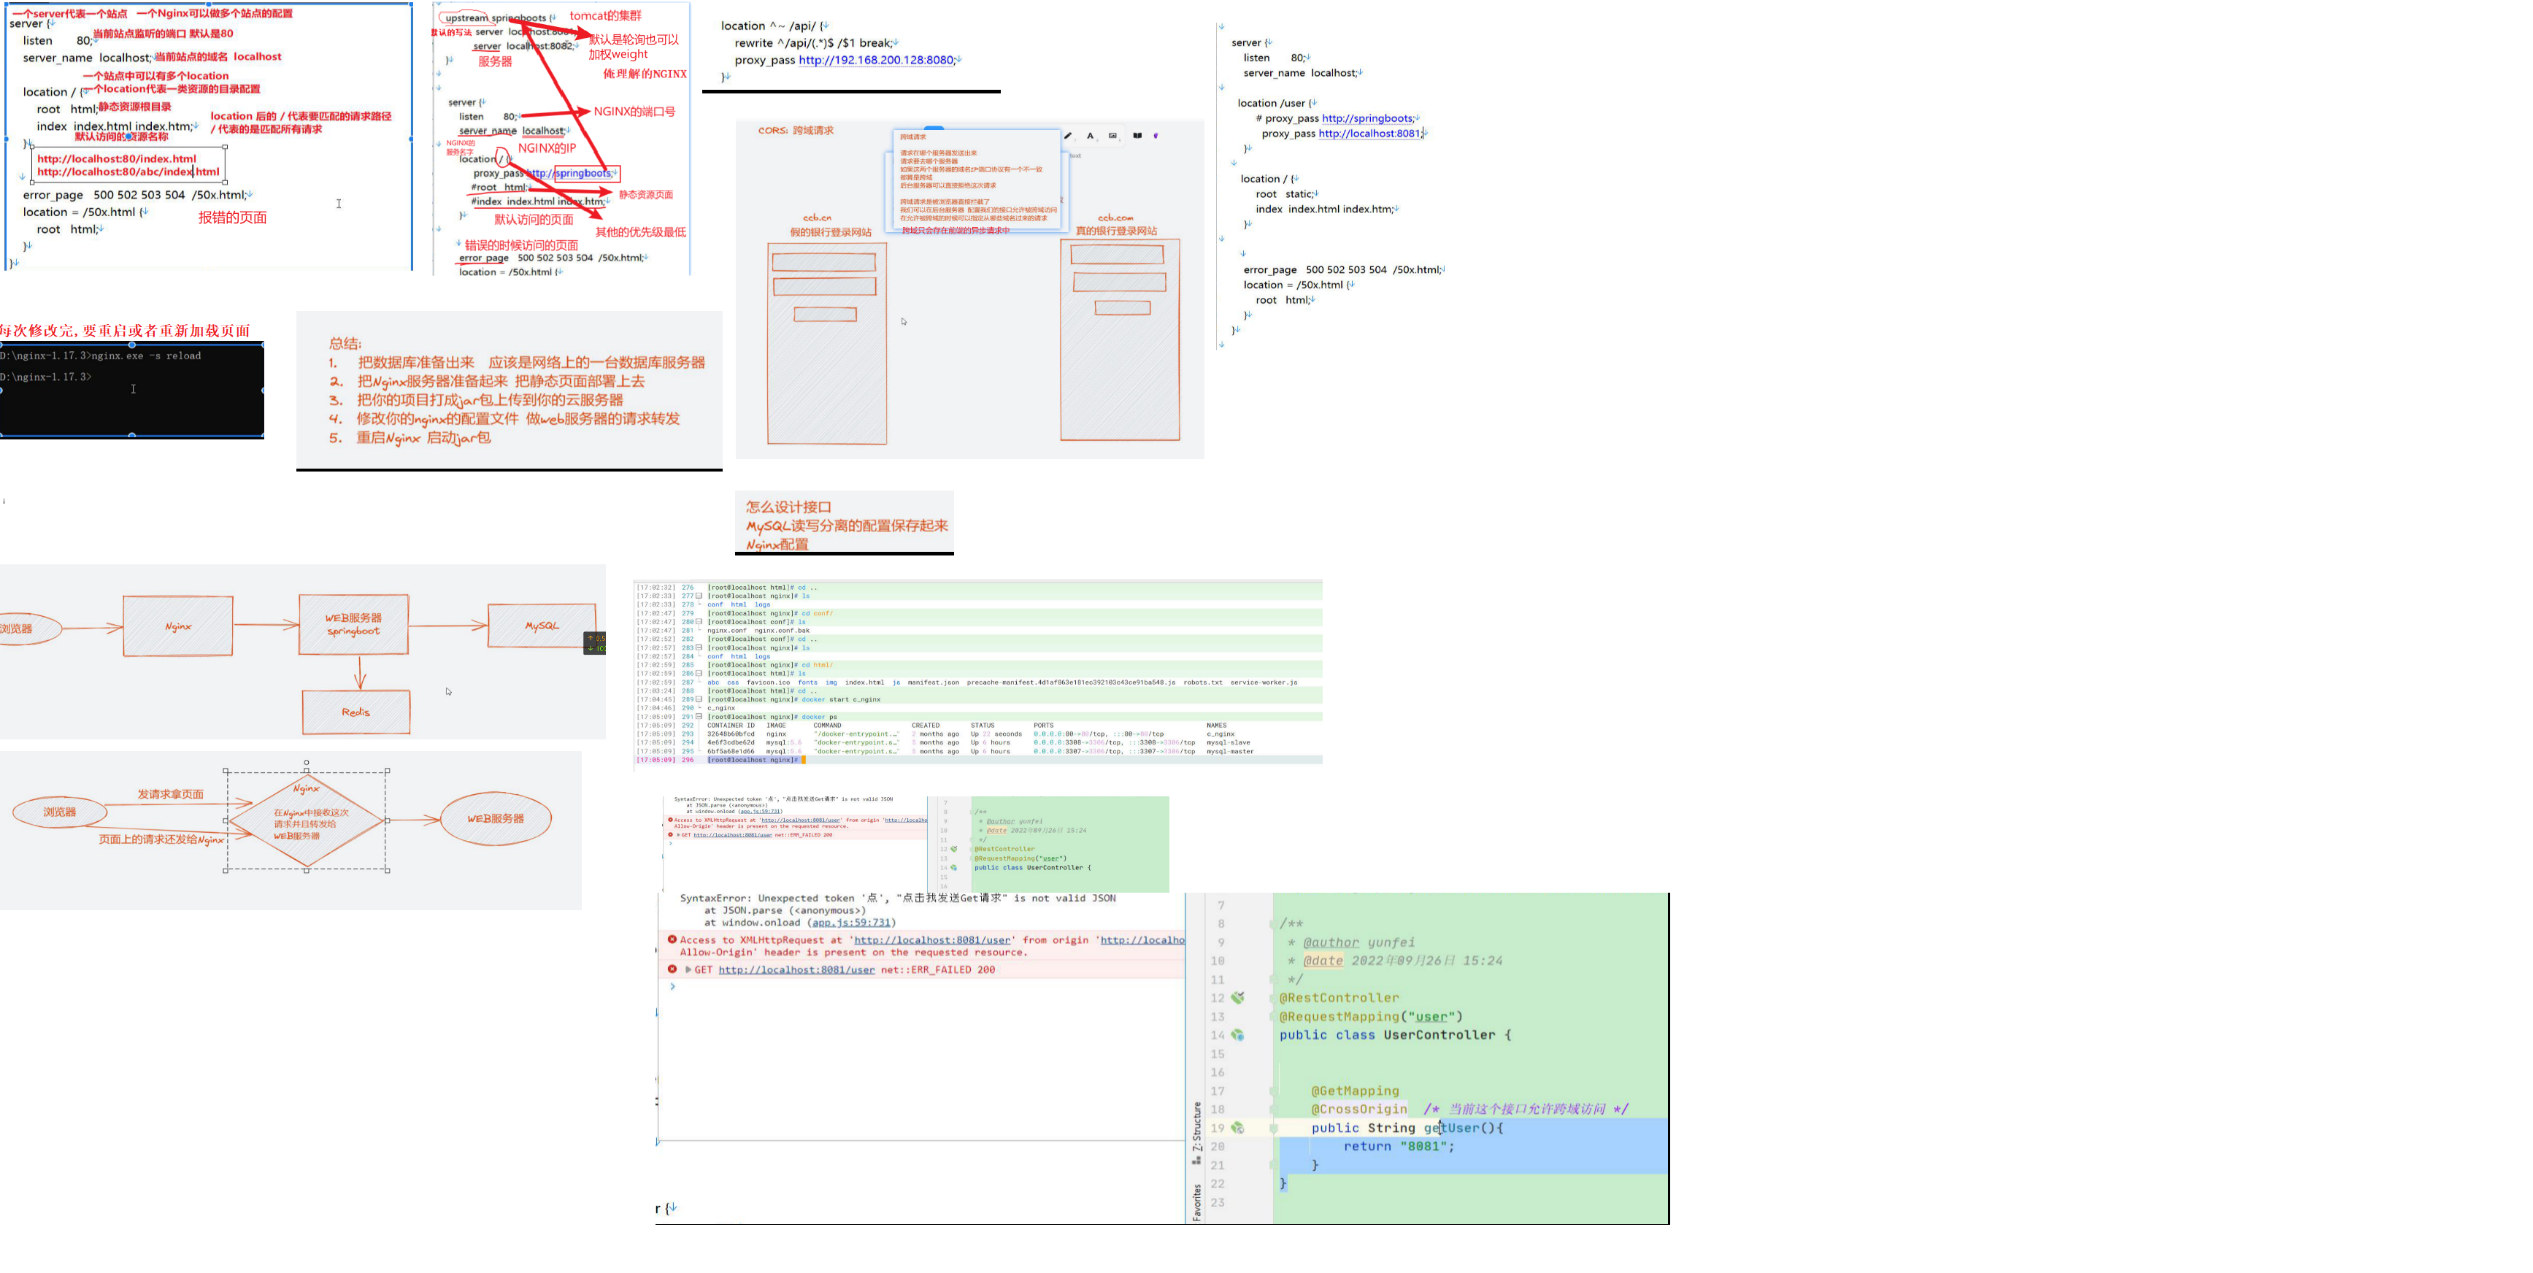Image resolution: width=2533 pixels, height=1273 pixels.
Task: Expand the GET localhost:8081/user error entry
Action: [x=688, y=969]
